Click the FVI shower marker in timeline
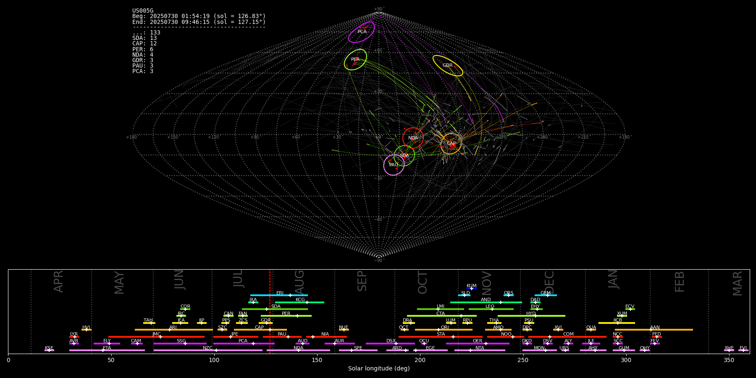Viewport: 756px width, 378px height. (743, 350)
